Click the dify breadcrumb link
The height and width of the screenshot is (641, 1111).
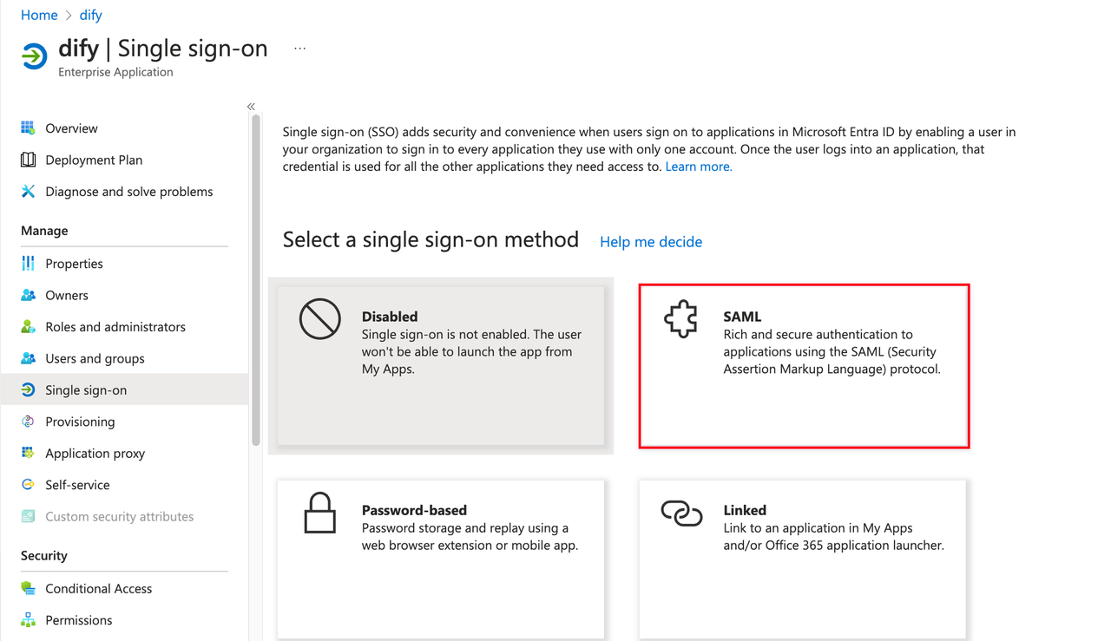click(x=90, y=15)
